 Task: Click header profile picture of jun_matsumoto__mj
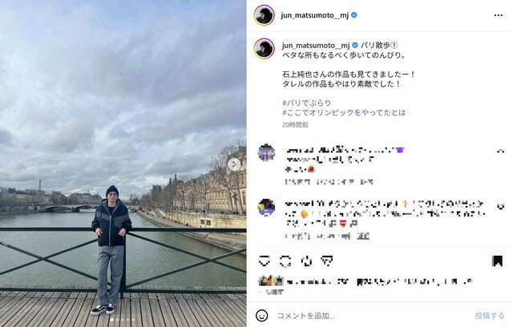tap(264, 15)
